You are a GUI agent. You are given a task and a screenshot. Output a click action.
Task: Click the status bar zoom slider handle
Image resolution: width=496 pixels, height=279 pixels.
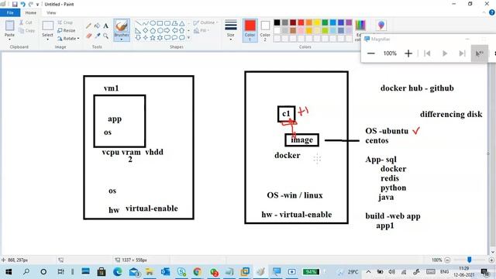coord(470,260)
